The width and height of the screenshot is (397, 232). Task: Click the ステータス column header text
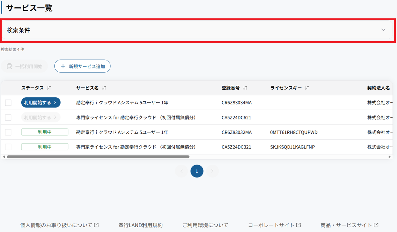(x=32, y=88)
